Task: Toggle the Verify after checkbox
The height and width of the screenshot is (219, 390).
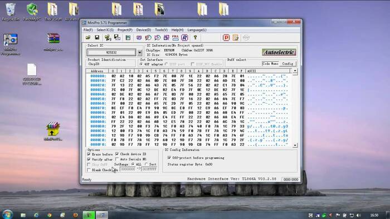Action: coord(89,159)
